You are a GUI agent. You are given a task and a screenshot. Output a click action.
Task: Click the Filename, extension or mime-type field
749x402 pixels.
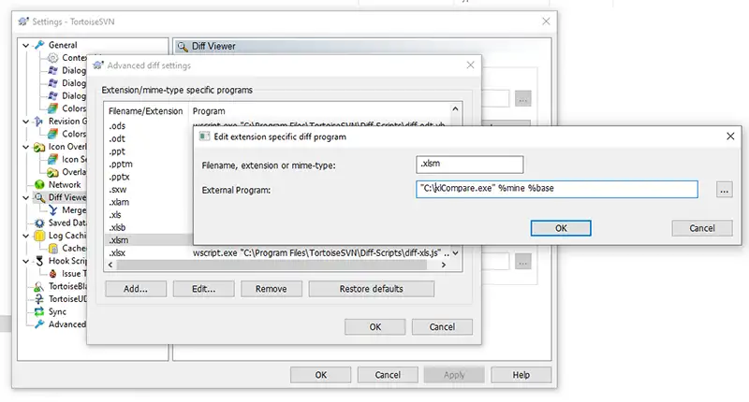(x=470, y=165)
